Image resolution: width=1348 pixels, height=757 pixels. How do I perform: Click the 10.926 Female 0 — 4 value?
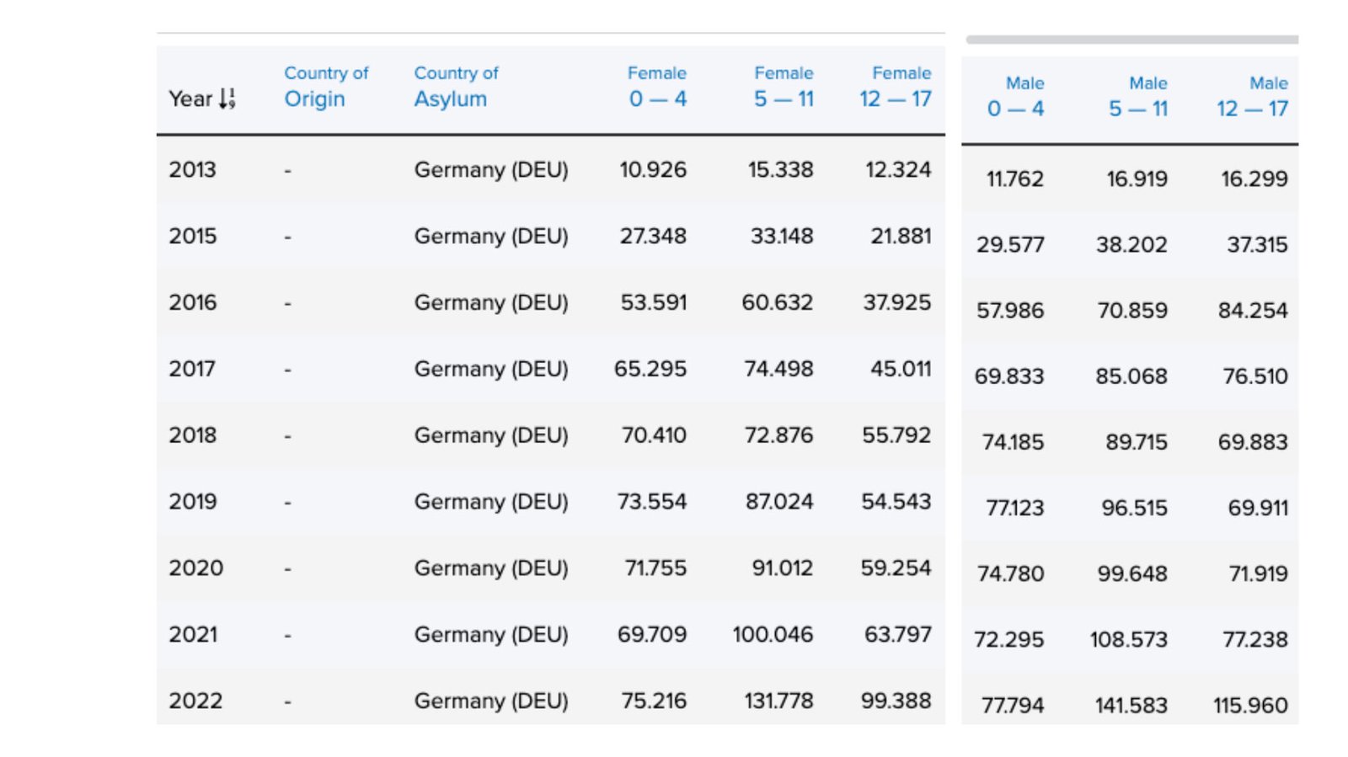coord(653,170)
